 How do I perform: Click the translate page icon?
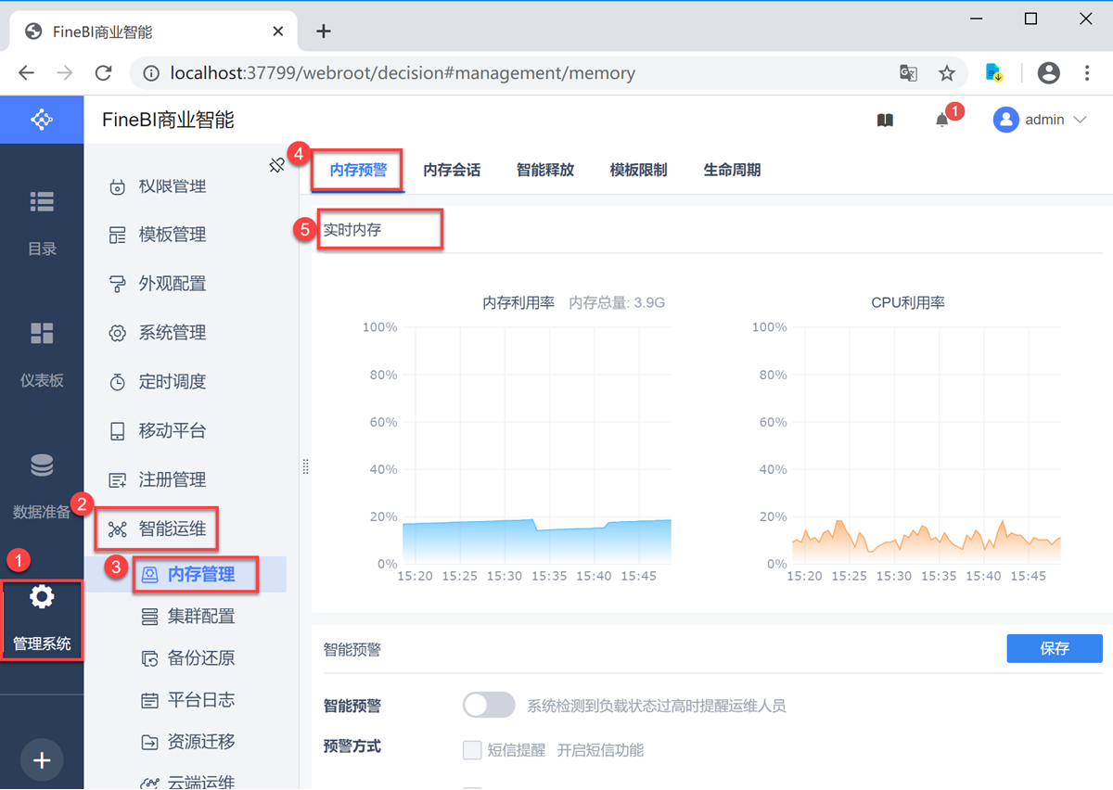point(908,72)
